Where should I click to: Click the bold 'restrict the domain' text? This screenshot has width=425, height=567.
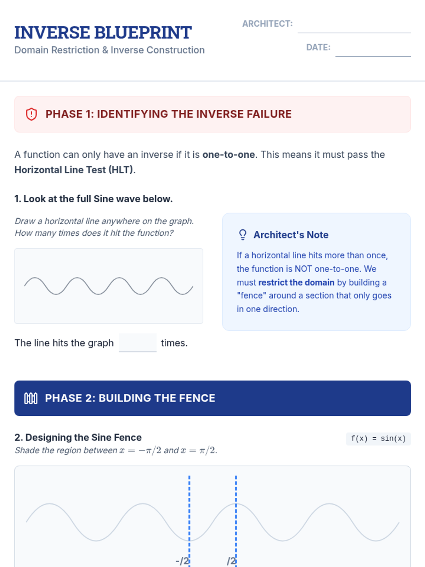296,282
